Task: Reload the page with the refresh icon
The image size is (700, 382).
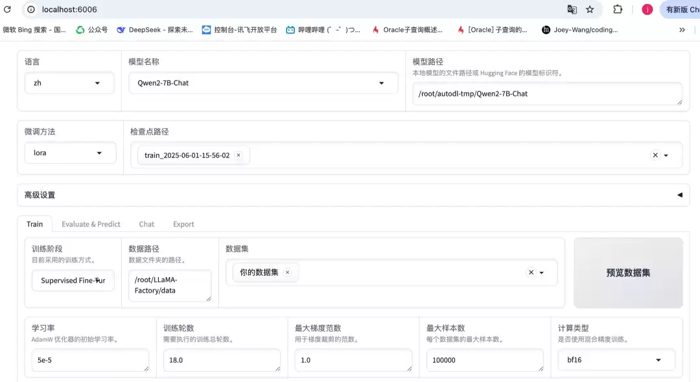Action: [x=7, y=9]
